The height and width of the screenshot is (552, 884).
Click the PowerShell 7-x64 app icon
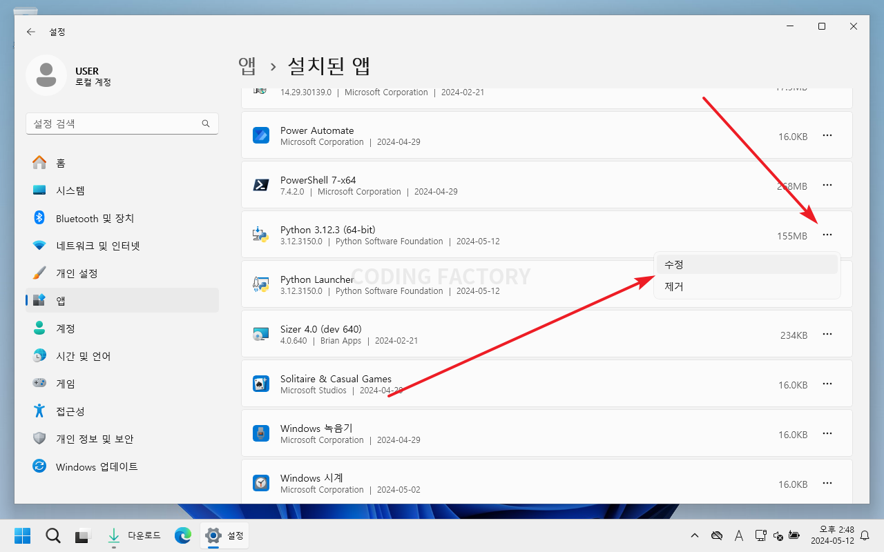pyautogui.click(x=261, y=186)
